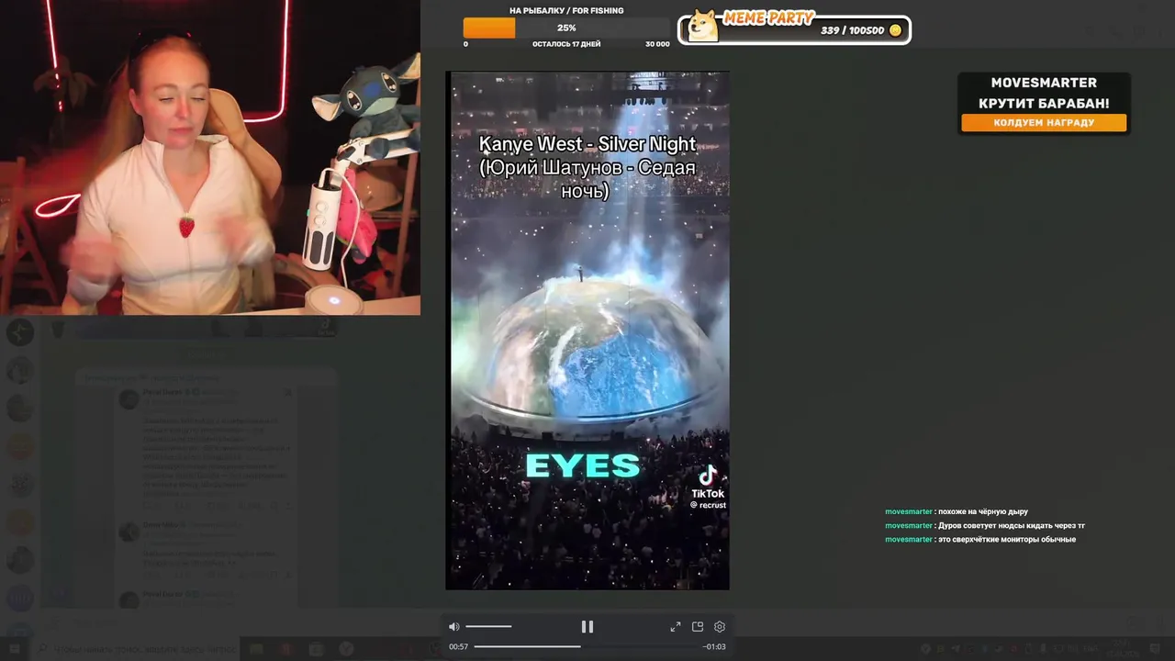This screenshot has height=661, width=1175.
Task: Click the streamer webcam feed
Action: (x=210, y=157)
